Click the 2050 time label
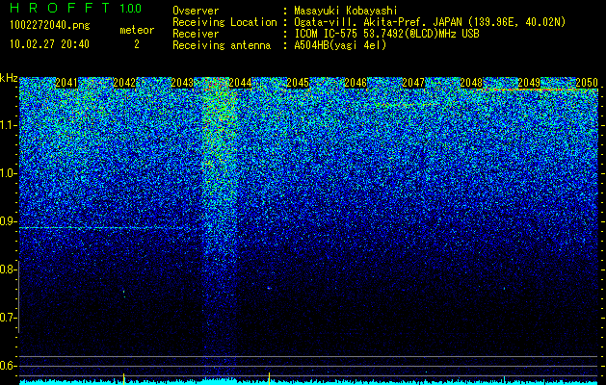Screen dimensions: 606x385 587,83
